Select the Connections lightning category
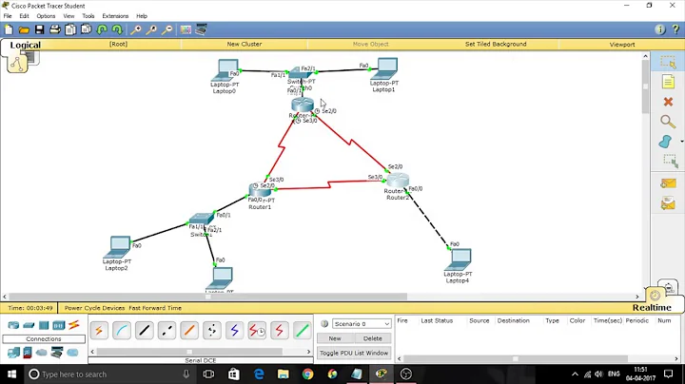 point(74,325)
